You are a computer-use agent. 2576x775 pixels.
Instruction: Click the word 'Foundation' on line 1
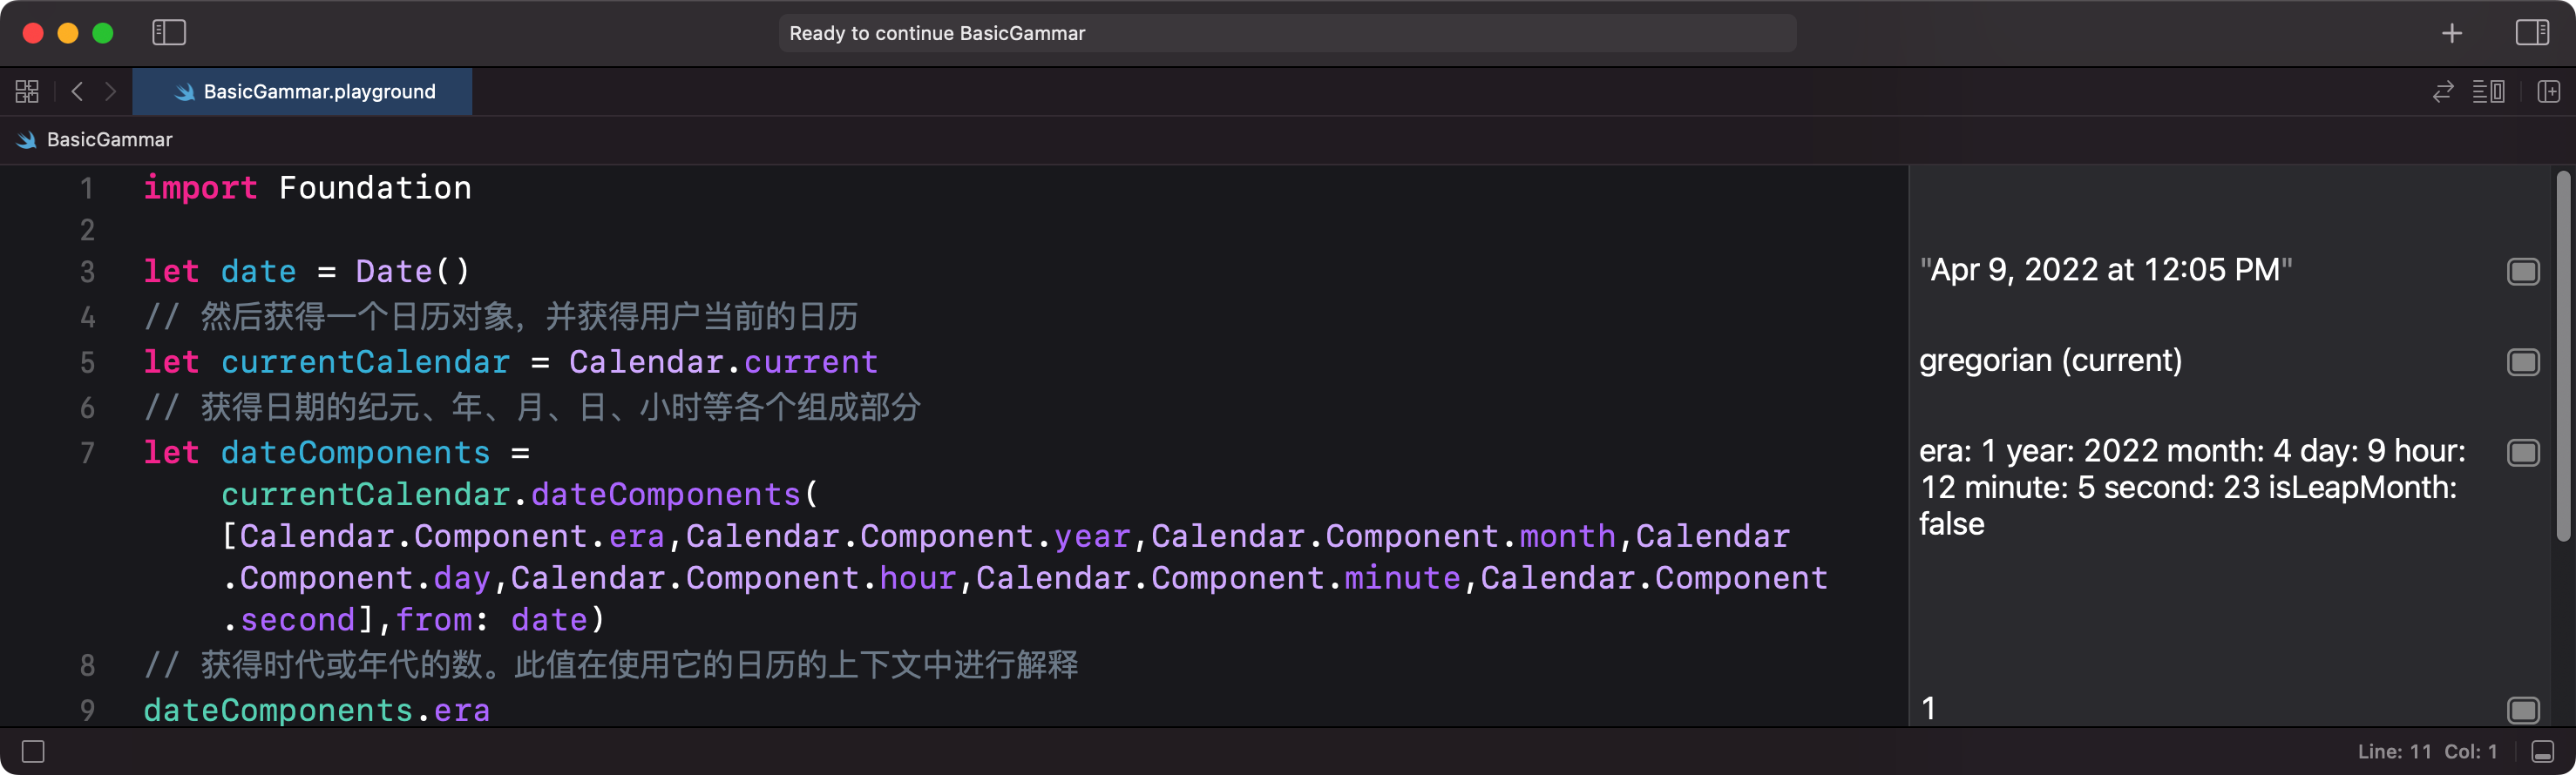(x=375, y=188)
